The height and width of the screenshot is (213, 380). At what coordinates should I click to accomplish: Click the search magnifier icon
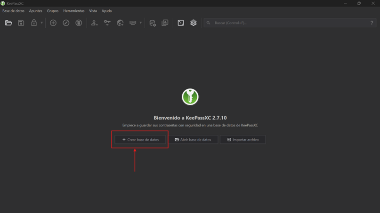209,23
